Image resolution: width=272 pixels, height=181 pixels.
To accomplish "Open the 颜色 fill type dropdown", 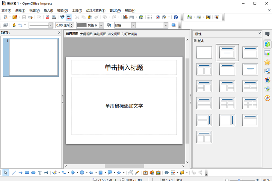I will pyautogui.click(x=133, y=25).
